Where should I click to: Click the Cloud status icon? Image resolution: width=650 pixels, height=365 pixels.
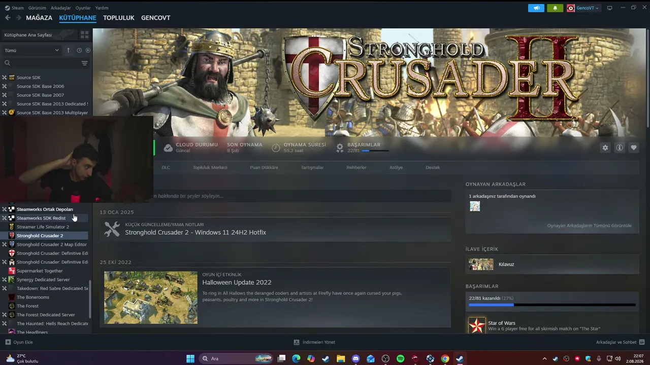click(x=168, y=148)
